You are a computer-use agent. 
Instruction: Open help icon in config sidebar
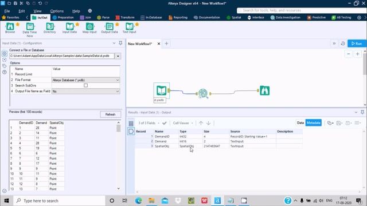coord(5,72)
